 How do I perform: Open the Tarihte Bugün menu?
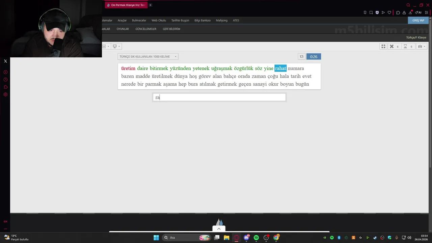coord(180,20)
